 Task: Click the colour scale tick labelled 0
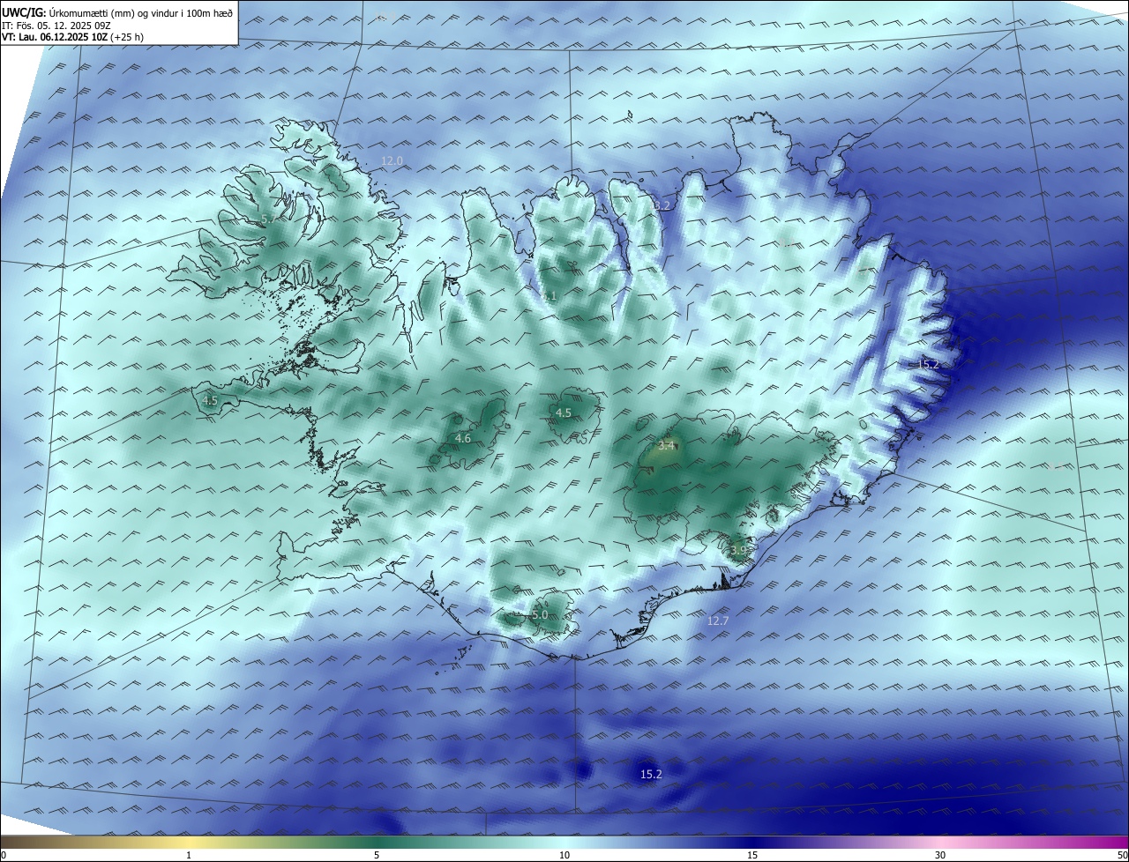(3, 855)
